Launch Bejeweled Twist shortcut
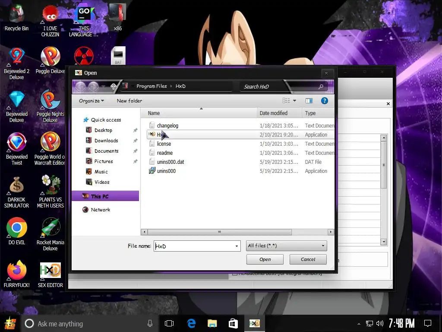 [x=16, y=149]
